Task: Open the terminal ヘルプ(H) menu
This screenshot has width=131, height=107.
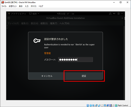Action: click(x=65, y=23)
